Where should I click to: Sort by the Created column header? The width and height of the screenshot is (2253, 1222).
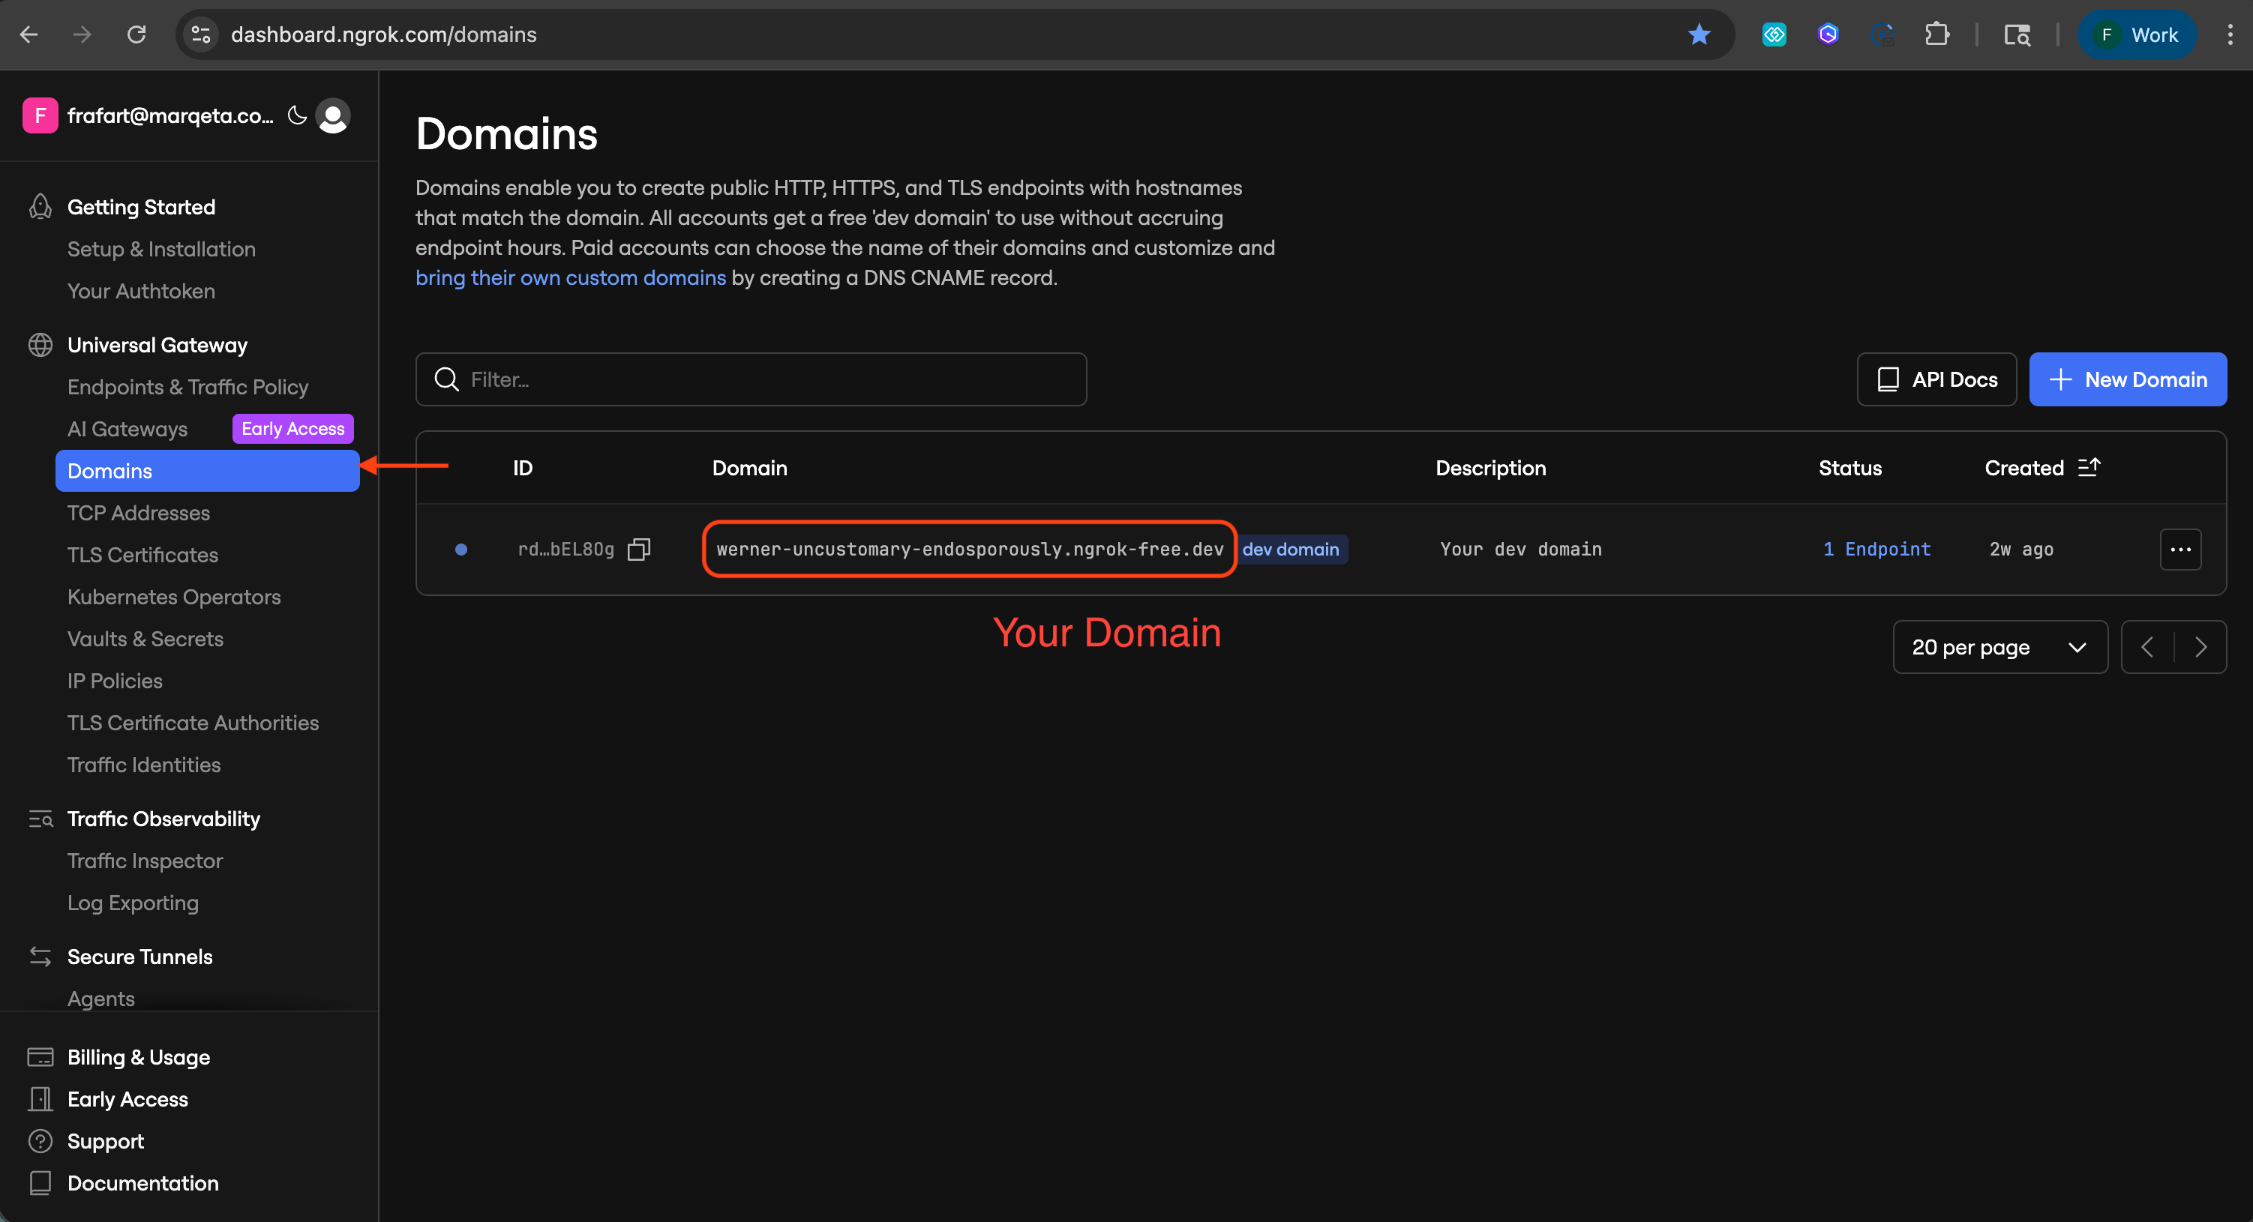pyautogui.click(x=2023, y=469)
